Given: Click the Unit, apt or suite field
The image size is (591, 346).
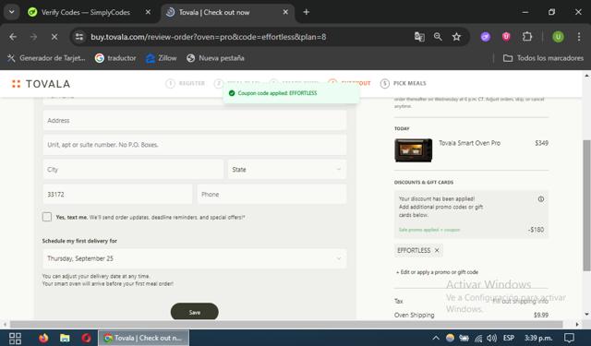Looking at the screenshot, I should pos(195,145).
